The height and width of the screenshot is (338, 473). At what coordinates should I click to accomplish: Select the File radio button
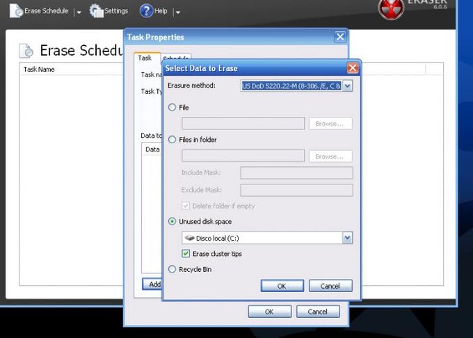(172, 107)
